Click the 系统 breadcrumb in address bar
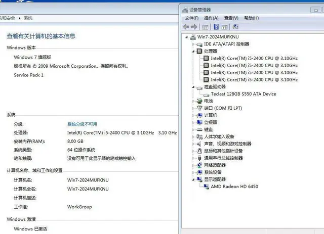 coord(28,18)
